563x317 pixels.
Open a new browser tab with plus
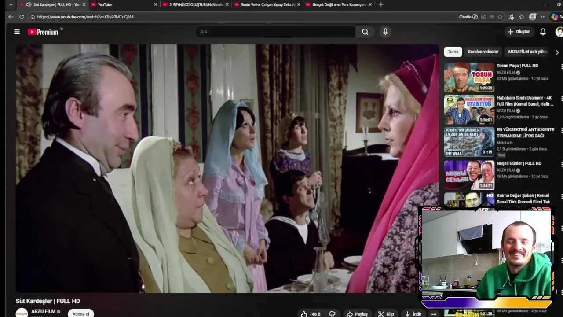[x=381, y=4]
